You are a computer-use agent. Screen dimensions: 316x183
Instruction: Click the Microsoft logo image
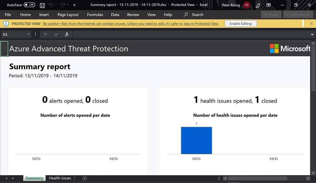pyautogui.click(x=290, y=49)
